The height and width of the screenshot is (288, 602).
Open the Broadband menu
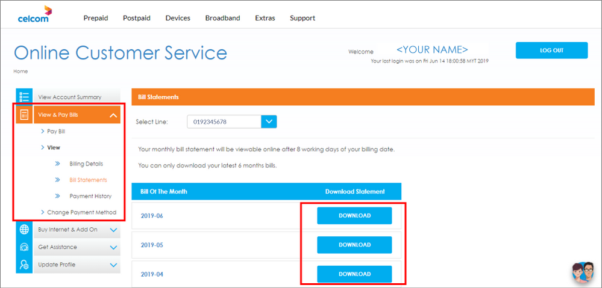[223, 18]
